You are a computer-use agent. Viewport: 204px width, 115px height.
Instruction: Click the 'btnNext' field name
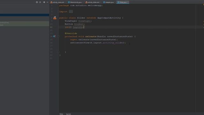79,24
